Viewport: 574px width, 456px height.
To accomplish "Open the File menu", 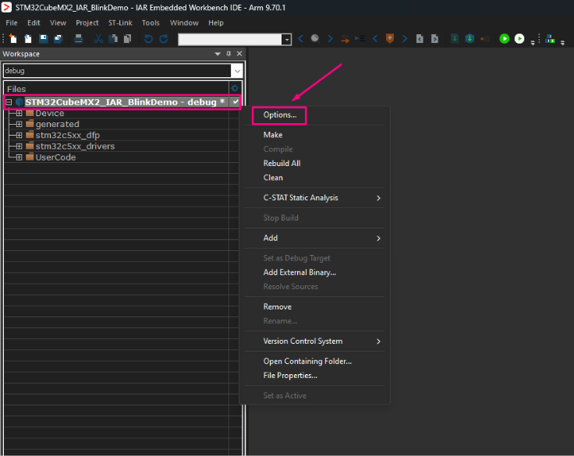I will pyautogui.click(x=12, y=23).
